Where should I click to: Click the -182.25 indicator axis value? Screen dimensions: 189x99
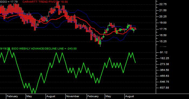[164, 58]
